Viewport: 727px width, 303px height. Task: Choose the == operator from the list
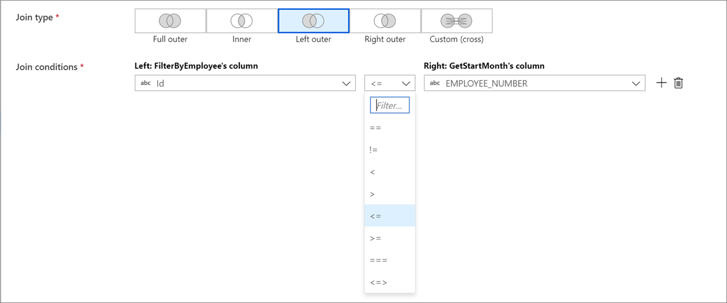(390, 128)
